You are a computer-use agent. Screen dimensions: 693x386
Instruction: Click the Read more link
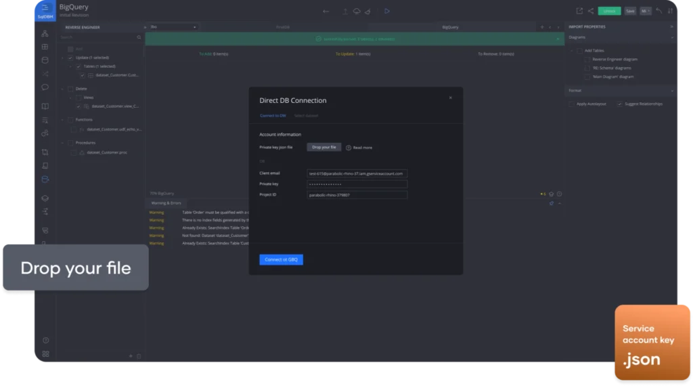pyautogui.click(x=362, y=147)
